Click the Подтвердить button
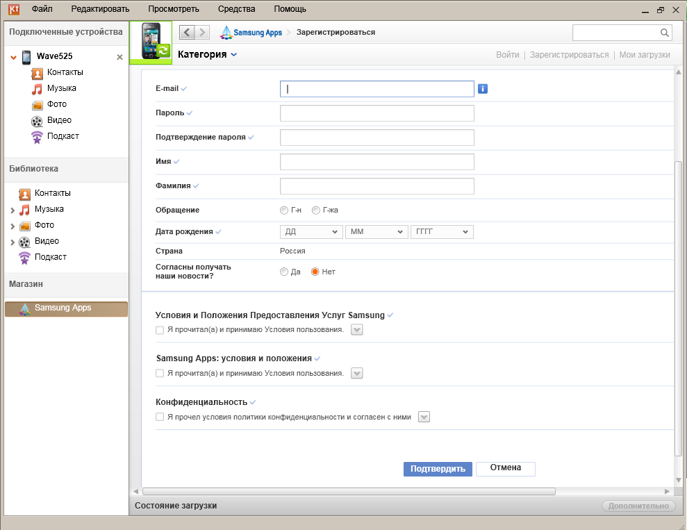The image size is (687, 530). [438, 469]
